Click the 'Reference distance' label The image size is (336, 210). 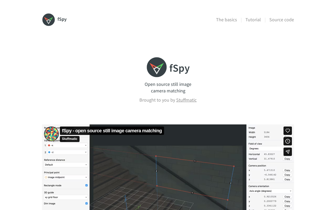point(55,160)
